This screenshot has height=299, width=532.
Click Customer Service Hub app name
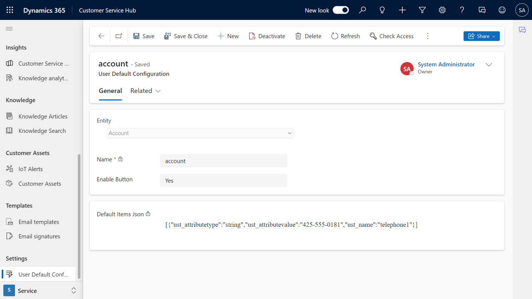tap(107, 10)
